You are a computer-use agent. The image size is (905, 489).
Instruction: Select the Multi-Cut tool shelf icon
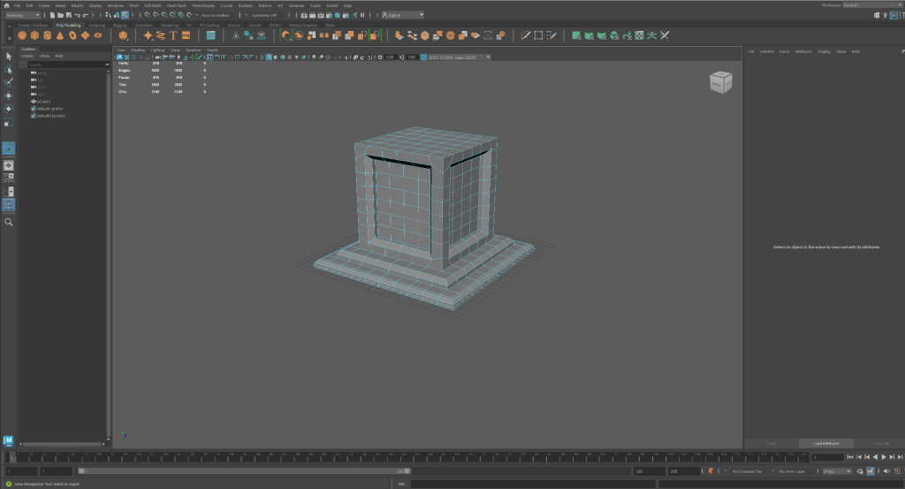pos(525,35)
